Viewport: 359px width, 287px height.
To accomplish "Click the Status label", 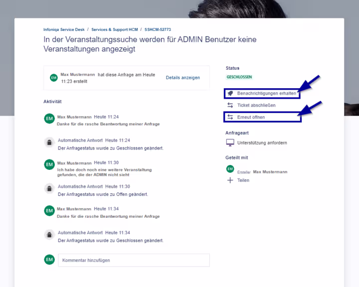I will click(x=232, y=68).
